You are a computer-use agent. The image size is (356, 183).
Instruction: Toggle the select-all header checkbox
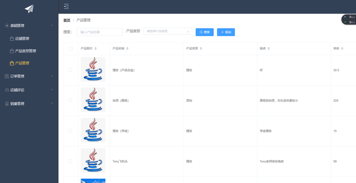pos(71,49)
